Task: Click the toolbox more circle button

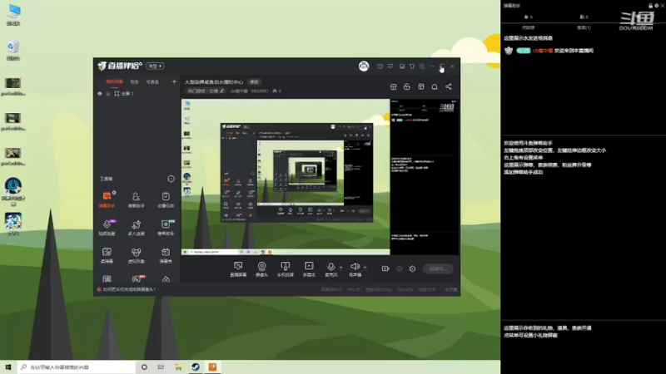Action: point(171,179)
